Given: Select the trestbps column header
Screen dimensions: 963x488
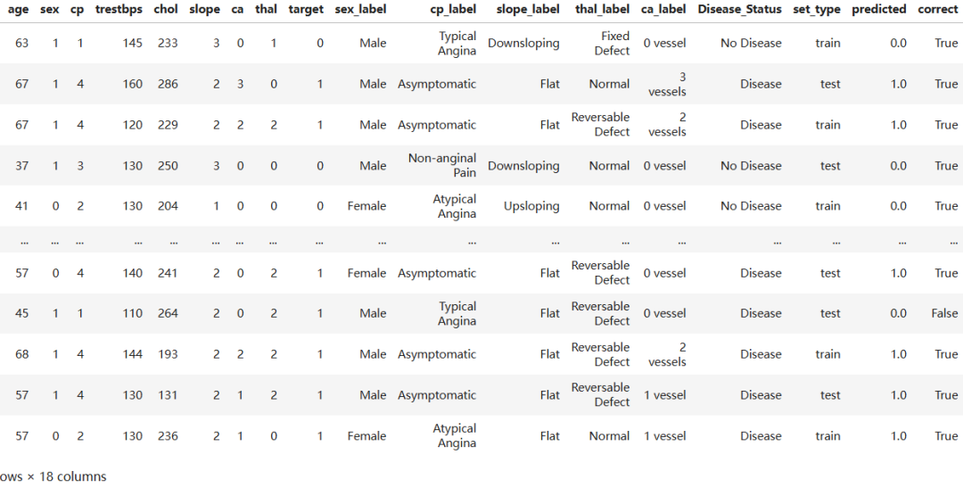Looking at the screenshot, I should pos(119,10).
